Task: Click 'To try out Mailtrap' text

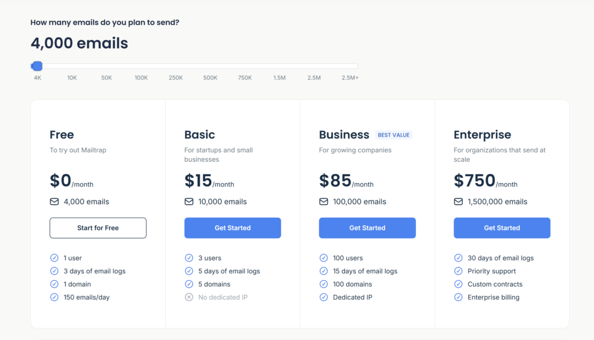Action: pyautogui.click(x=78, y=150)
